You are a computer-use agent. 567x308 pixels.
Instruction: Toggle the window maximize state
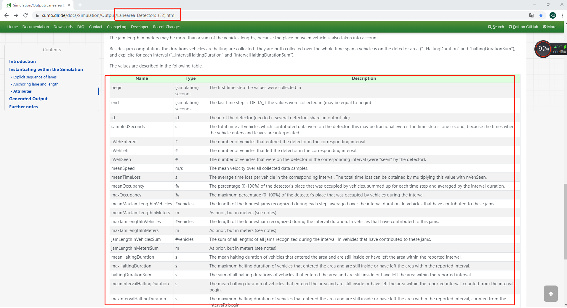(548, 4)
